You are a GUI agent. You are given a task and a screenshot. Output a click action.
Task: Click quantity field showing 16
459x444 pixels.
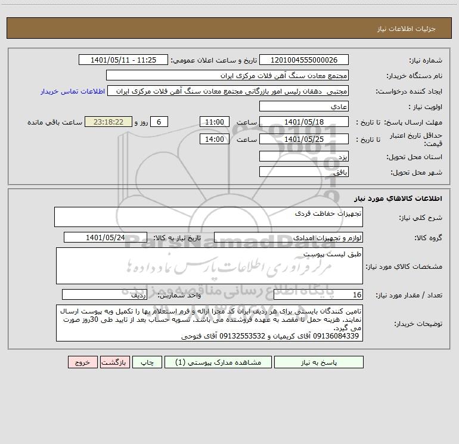point(318,295)
